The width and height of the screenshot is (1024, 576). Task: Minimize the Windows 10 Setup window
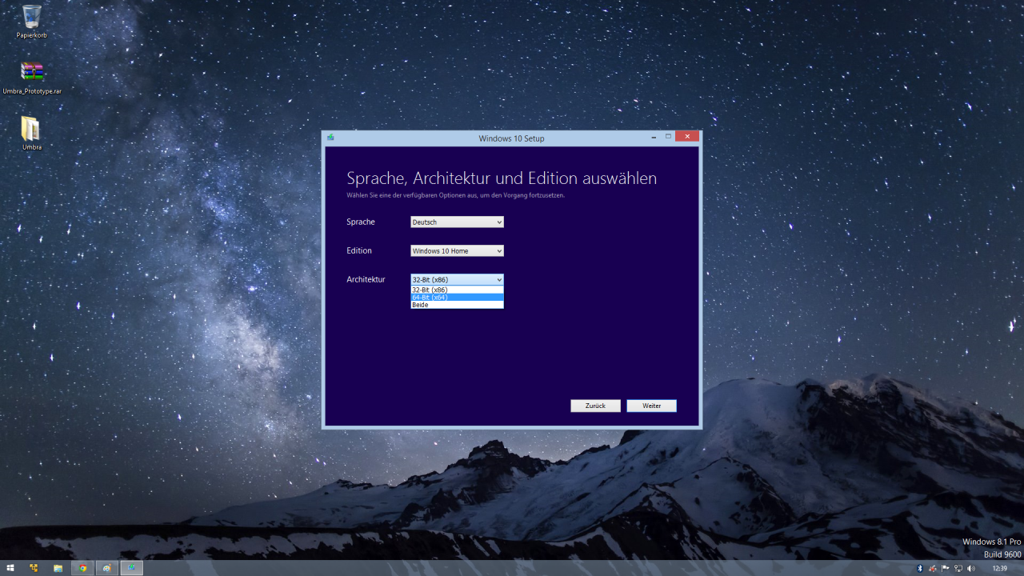point(654,138)
